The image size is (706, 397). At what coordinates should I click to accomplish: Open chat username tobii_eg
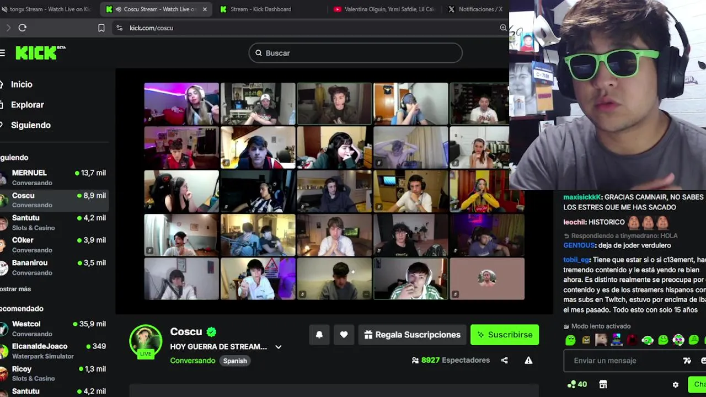(576, 260)
